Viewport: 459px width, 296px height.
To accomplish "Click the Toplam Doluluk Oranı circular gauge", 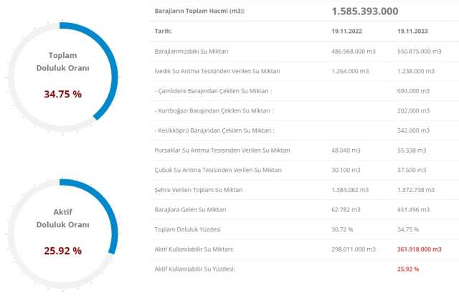I will tap(62, 77).
